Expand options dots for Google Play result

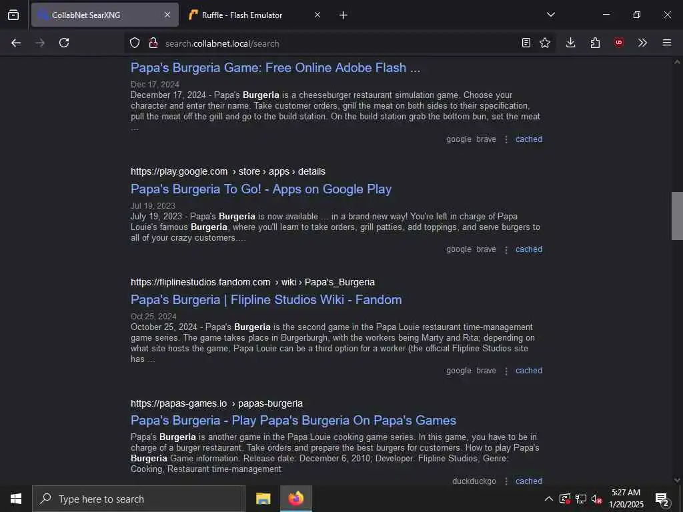point(506,250)
